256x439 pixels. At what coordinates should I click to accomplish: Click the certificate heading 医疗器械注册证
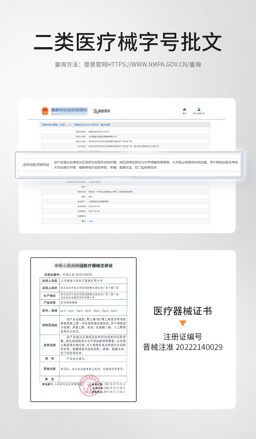[x=98, y=265]
